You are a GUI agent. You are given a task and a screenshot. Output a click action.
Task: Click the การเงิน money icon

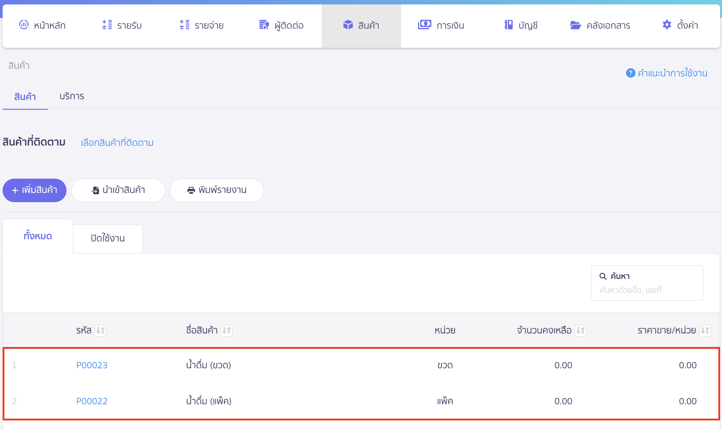pyautogui.click(x=424, y=25)
